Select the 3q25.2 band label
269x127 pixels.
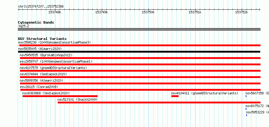point(24,26)
